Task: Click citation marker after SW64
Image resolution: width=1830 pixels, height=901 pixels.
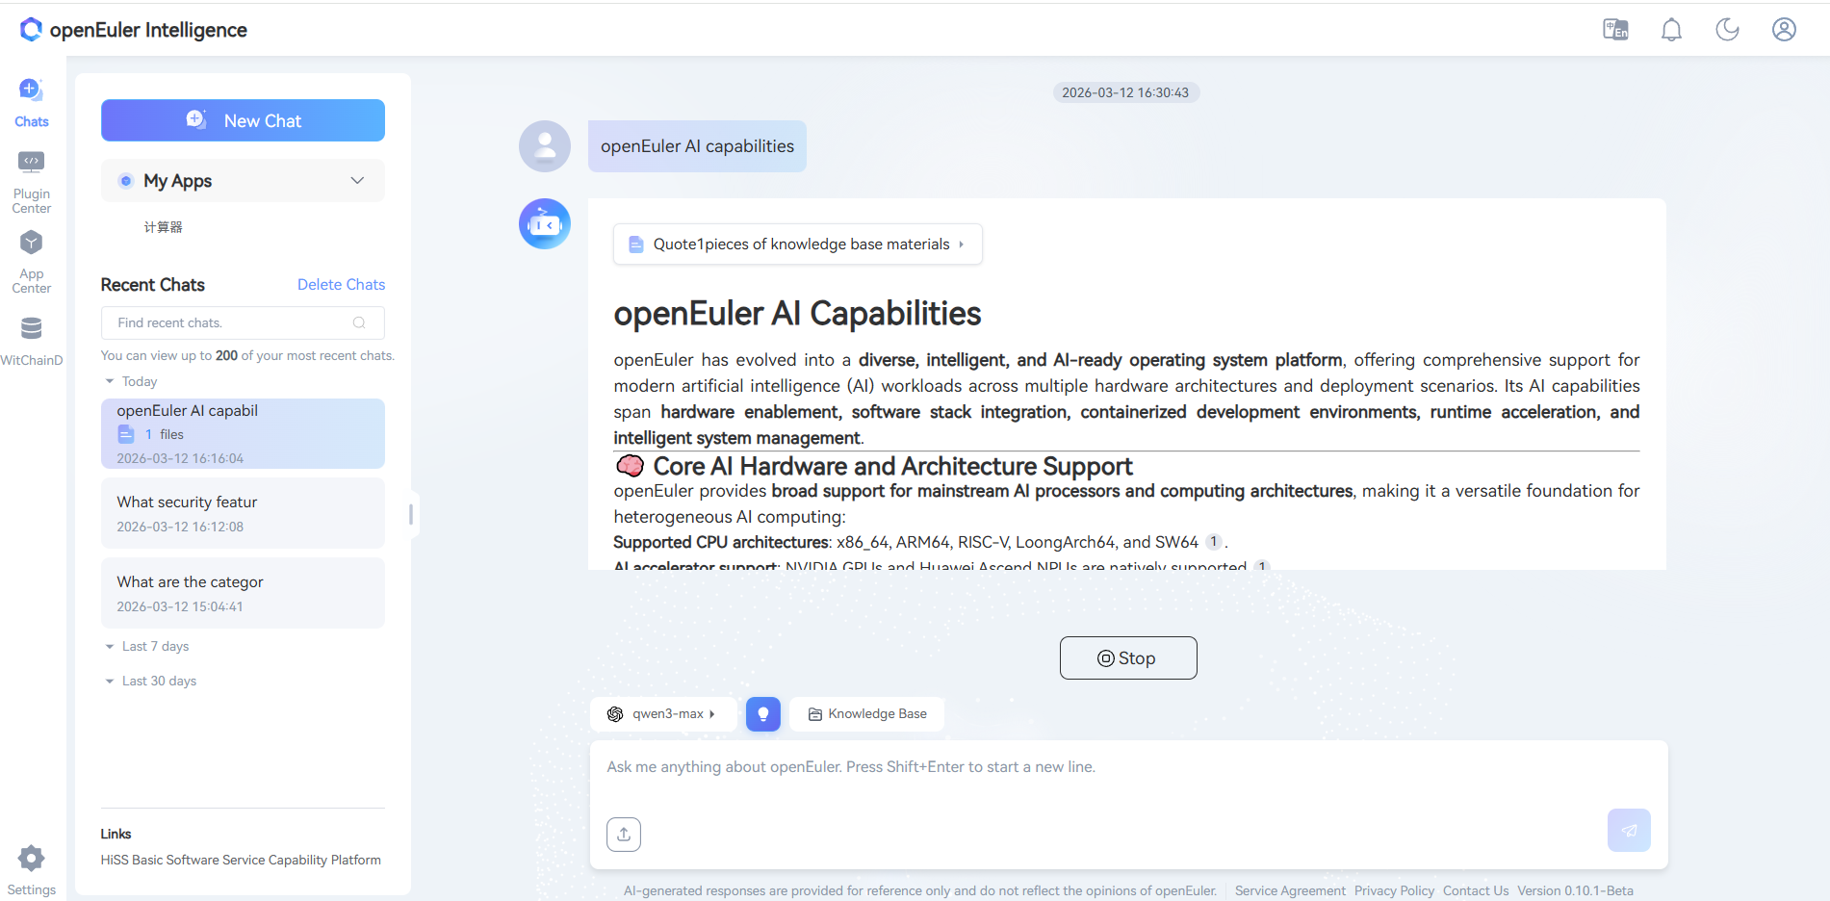Action: tap(1213, 542)
